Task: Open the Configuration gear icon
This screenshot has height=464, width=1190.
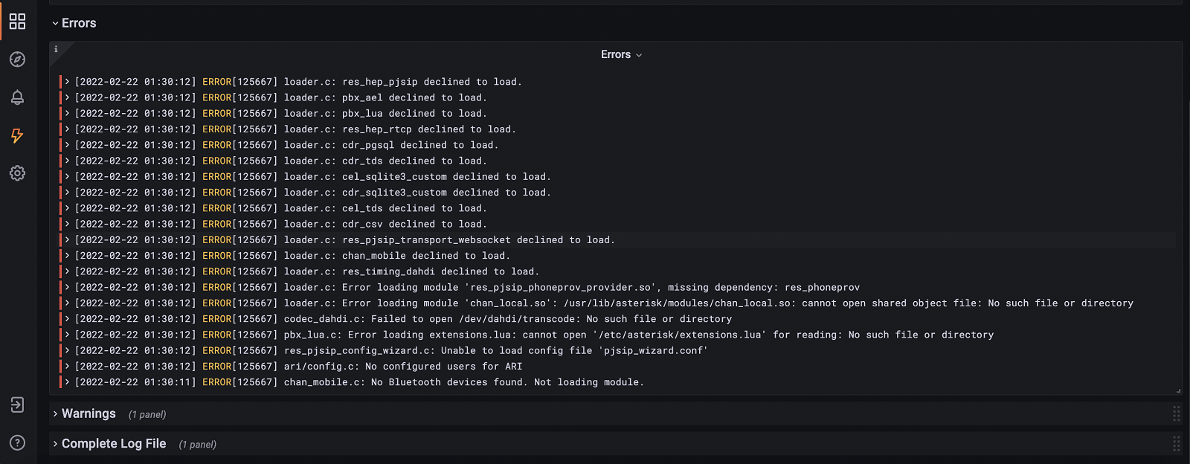Action: (17, 173)
